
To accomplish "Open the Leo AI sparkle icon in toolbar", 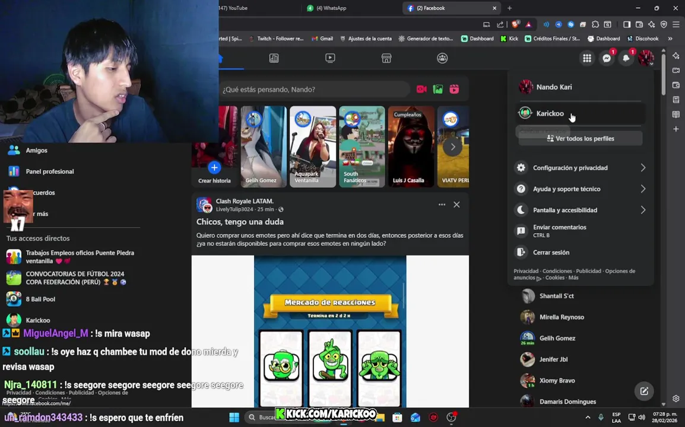I will [651, 24].
